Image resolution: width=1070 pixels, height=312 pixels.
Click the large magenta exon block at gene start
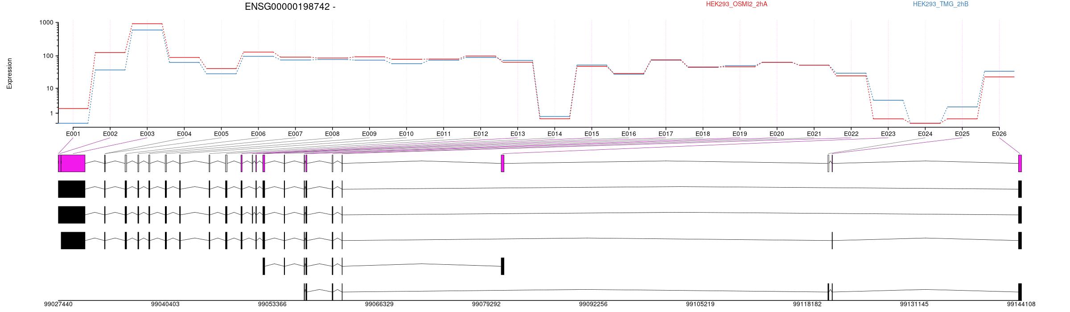[x=73, y=163]
